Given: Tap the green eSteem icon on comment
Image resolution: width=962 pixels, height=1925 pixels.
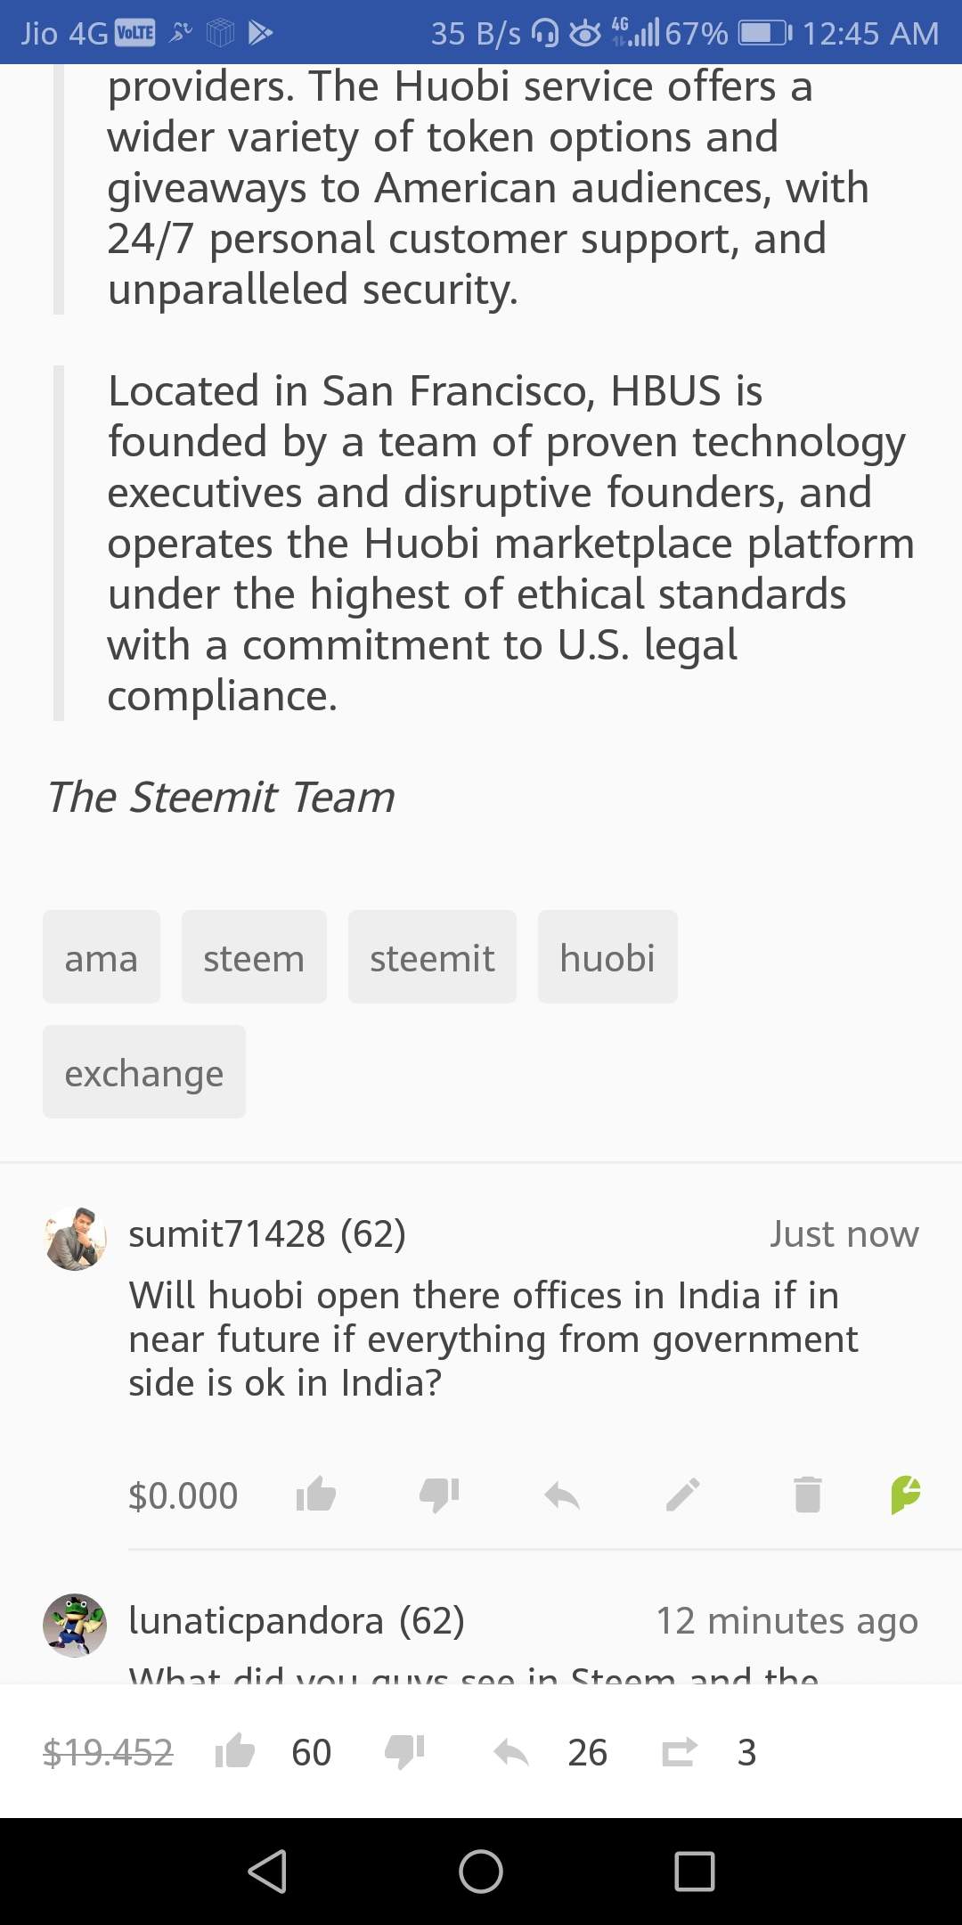Looking at the screenshot, I should [x=905, y=1495].
